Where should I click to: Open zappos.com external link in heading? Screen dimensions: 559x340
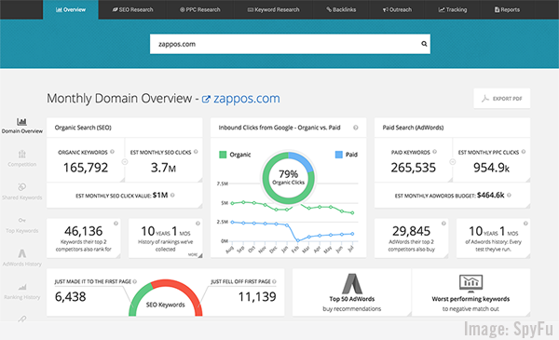pyautogui.click(x=241, y=99)
